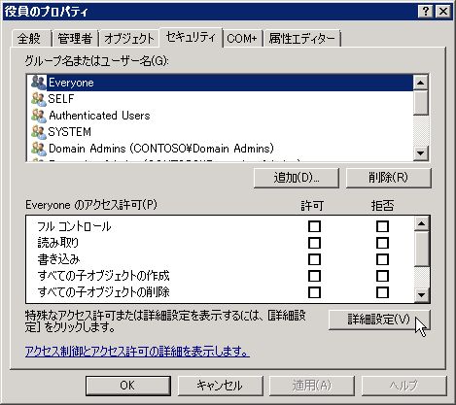Switch to the 管理者 tab
Image resolution: width=456 pixels, height=405 pixels.
tap(75, 39)
